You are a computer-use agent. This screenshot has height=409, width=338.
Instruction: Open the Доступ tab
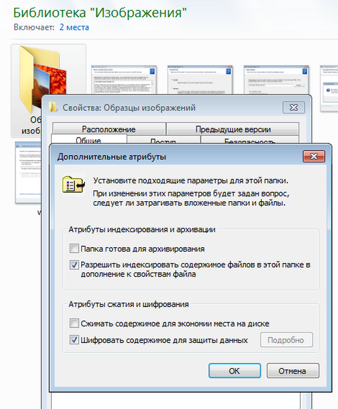[163, 140]
